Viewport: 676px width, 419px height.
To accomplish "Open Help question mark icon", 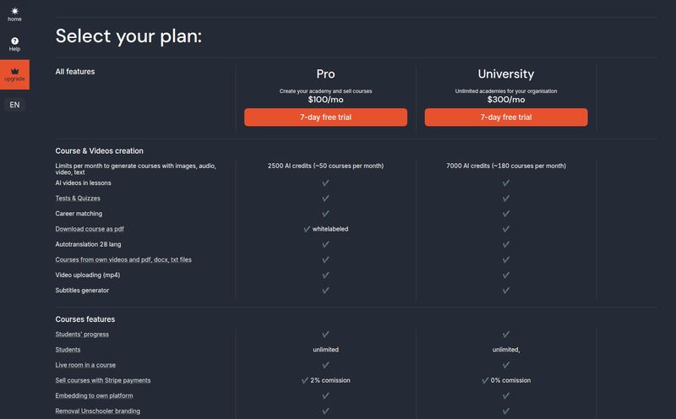I will coord(14,41).
